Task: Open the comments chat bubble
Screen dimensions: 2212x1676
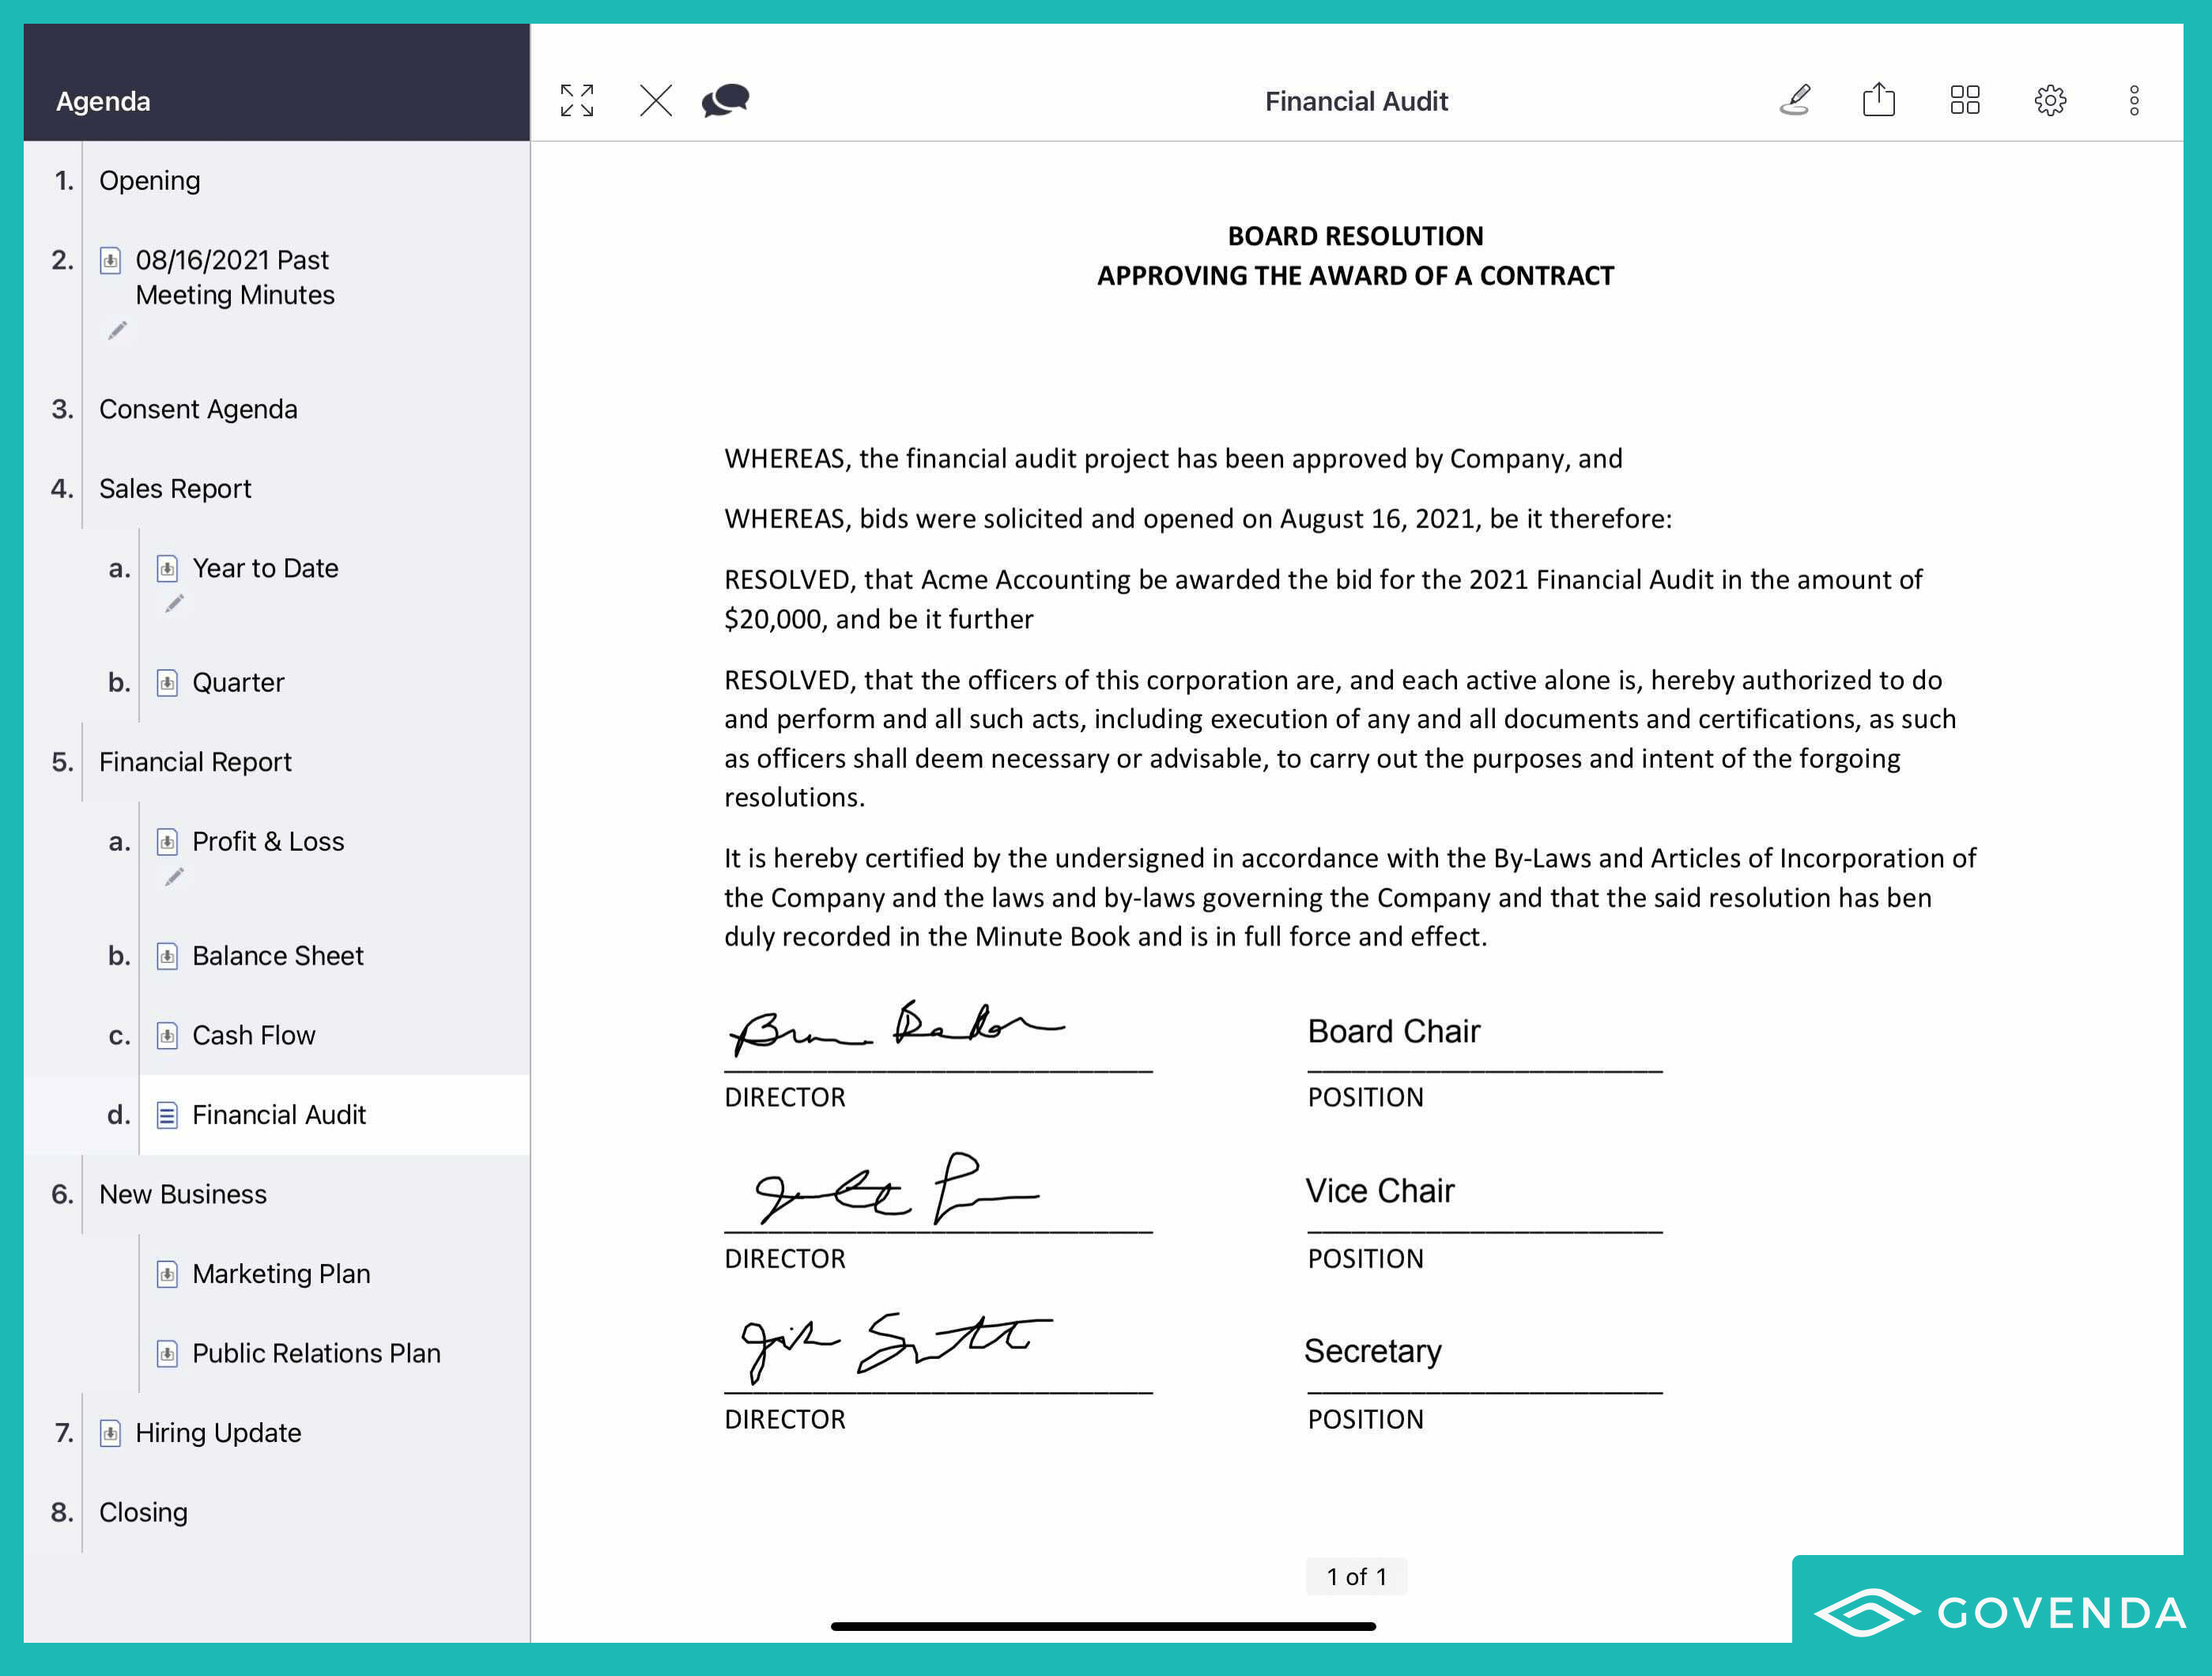Action: tap(725, 100)
